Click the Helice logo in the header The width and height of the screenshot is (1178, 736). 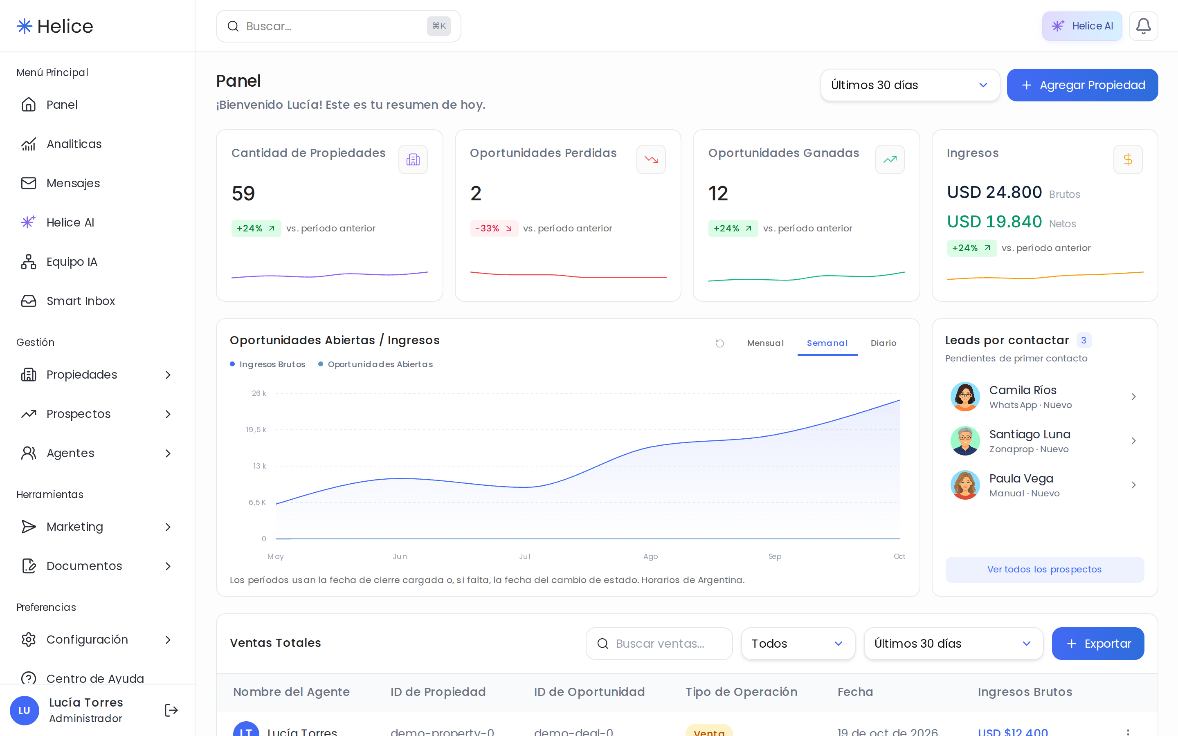click(x=55, y=26)
